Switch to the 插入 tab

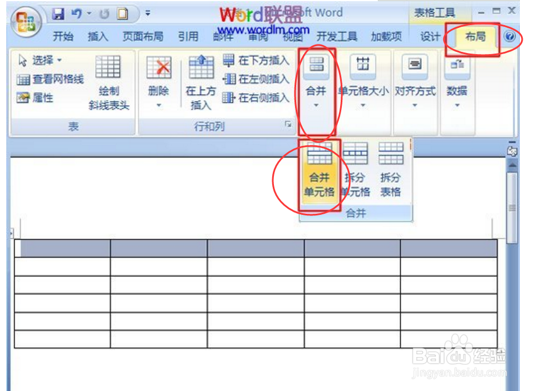[x=98, y=36]
